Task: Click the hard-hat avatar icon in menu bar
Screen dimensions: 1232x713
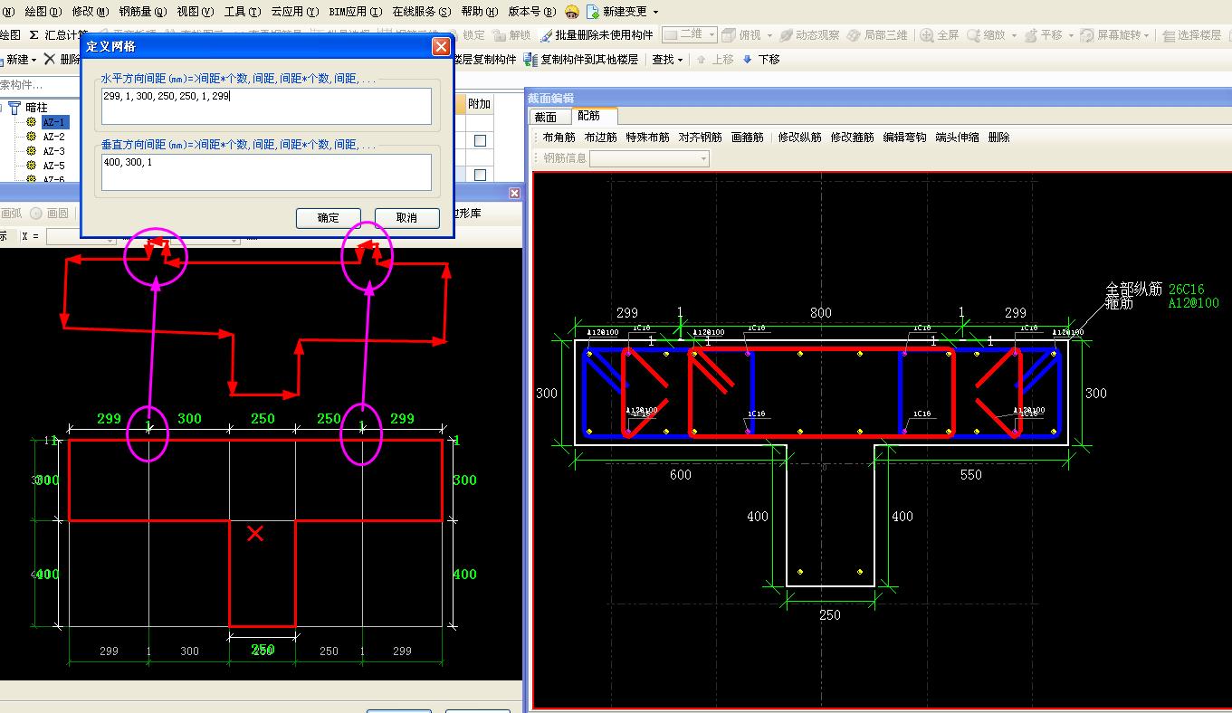Action: [x=572, y=12]
